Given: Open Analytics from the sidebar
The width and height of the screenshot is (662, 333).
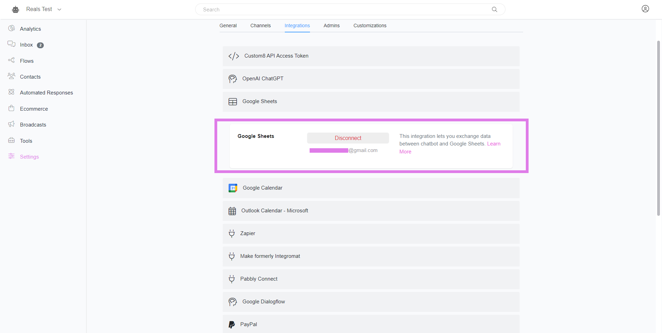Looking at the screenshot, I should (x=30, y=29).
